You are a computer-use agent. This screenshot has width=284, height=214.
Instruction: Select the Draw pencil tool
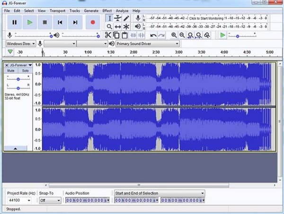coord(126,18)
